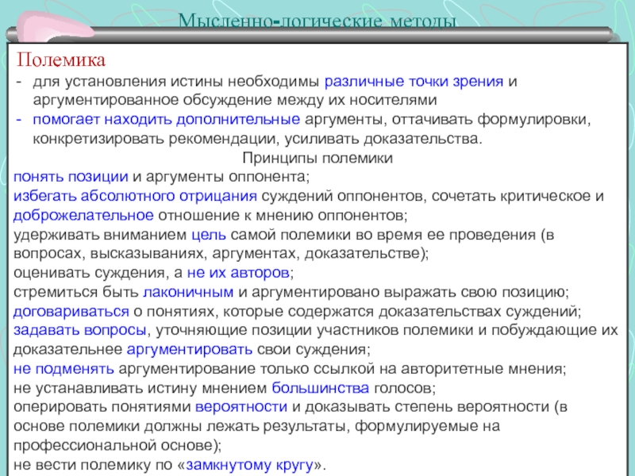This screenshot has width=635, height=476.
Task: Click the line 'конкретизировать рекомендации, усиливать доказательства.'
Action: click(258, 139)
